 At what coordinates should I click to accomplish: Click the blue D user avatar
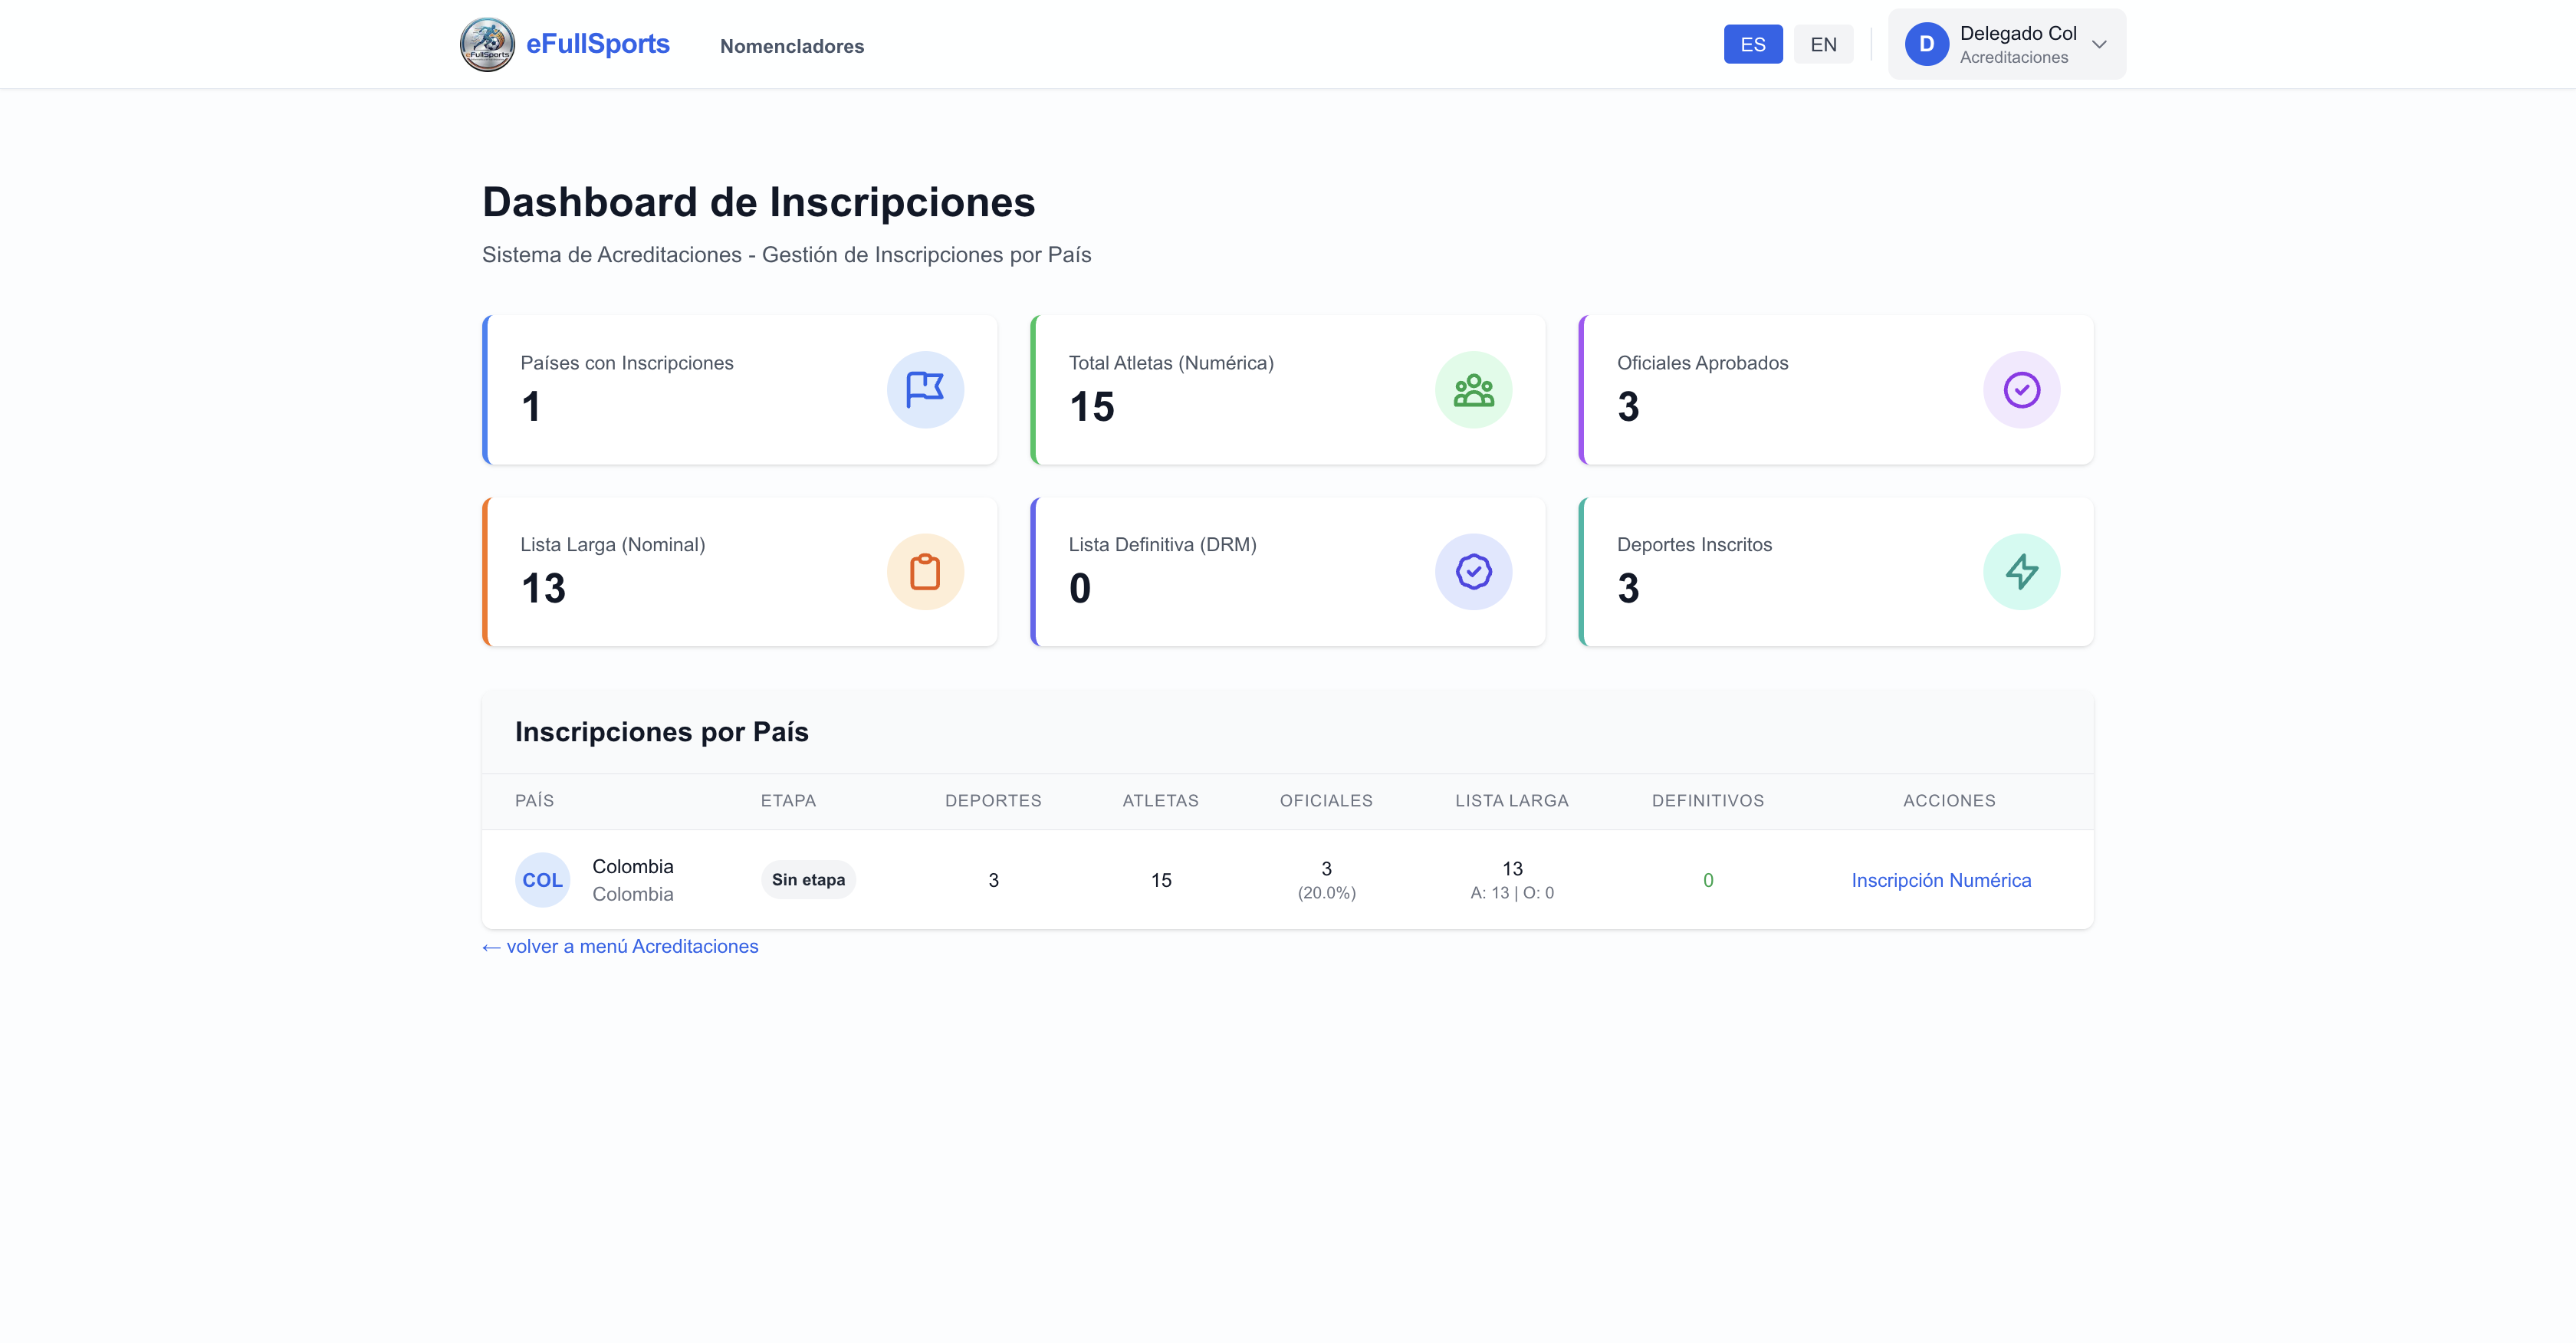(1926, 44)
